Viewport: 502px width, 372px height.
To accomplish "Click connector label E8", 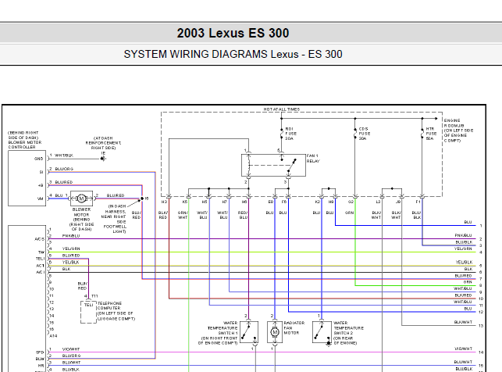I will coord(271,202).
